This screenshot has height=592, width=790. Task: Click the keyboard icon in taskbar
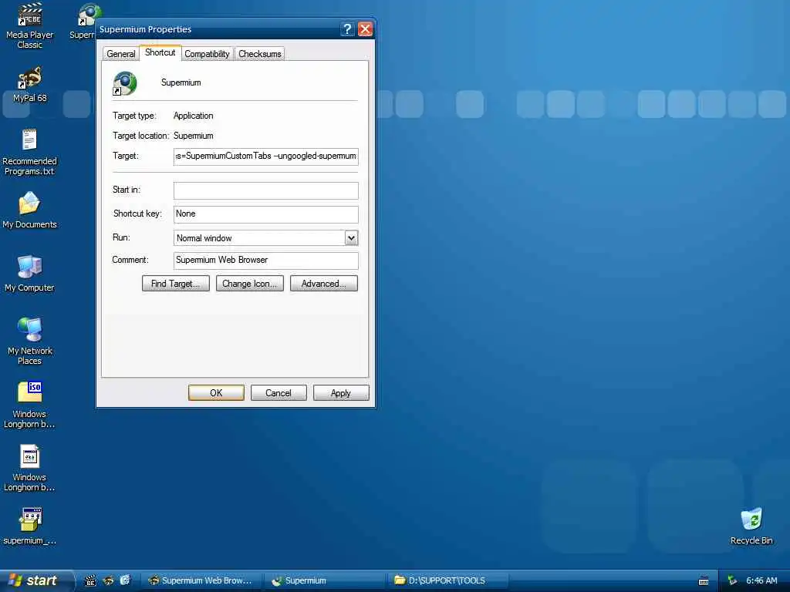point(704,581)
